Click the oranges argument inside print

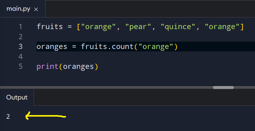pos(78,66)
